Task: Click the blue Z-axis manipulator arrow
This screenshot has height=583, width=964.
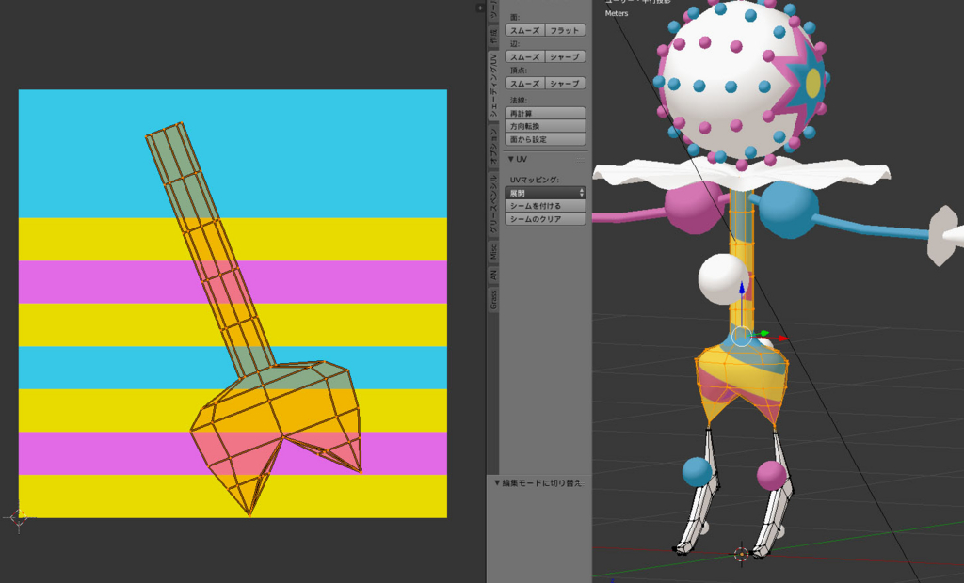Action: point(742,288)
